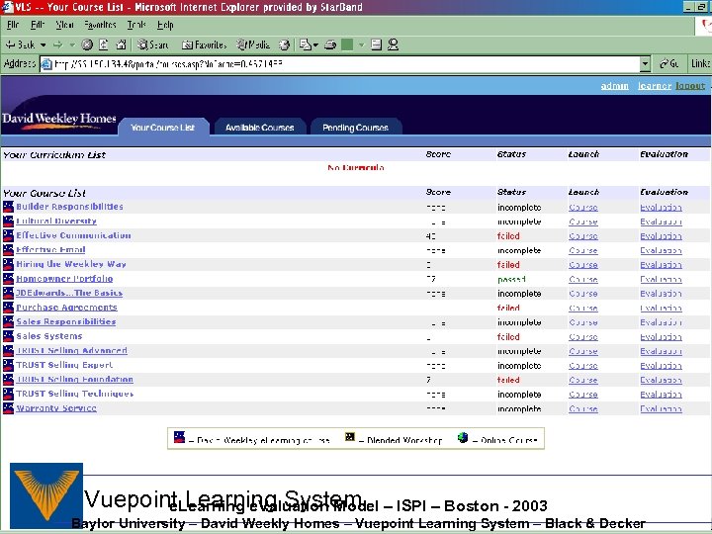Switch to Pending Courses tab
Viewport: 712px width, 534px height.
[356, 128]
